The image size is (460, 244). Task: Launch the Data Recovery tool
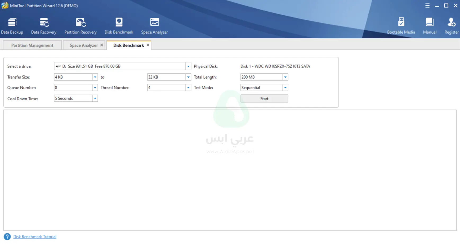click(44, 26)
